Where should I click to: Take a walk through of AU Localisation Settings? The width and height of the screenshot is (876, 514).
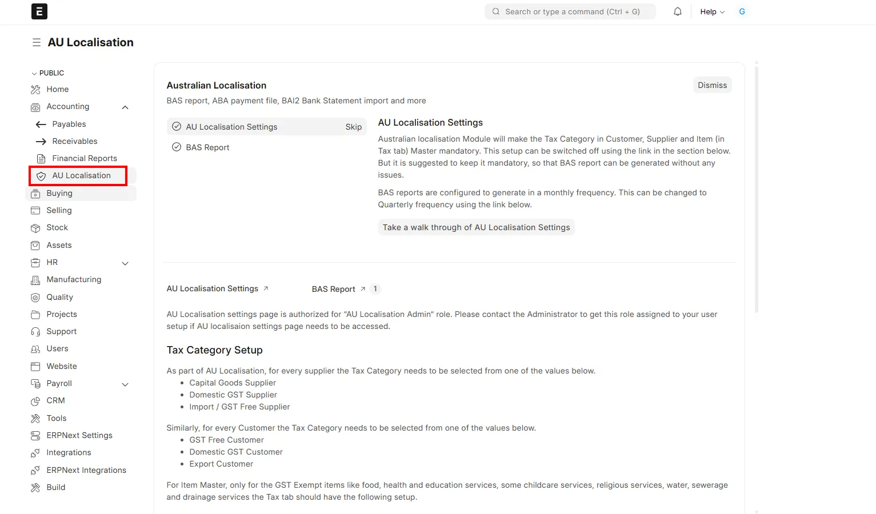pos(476,227)
